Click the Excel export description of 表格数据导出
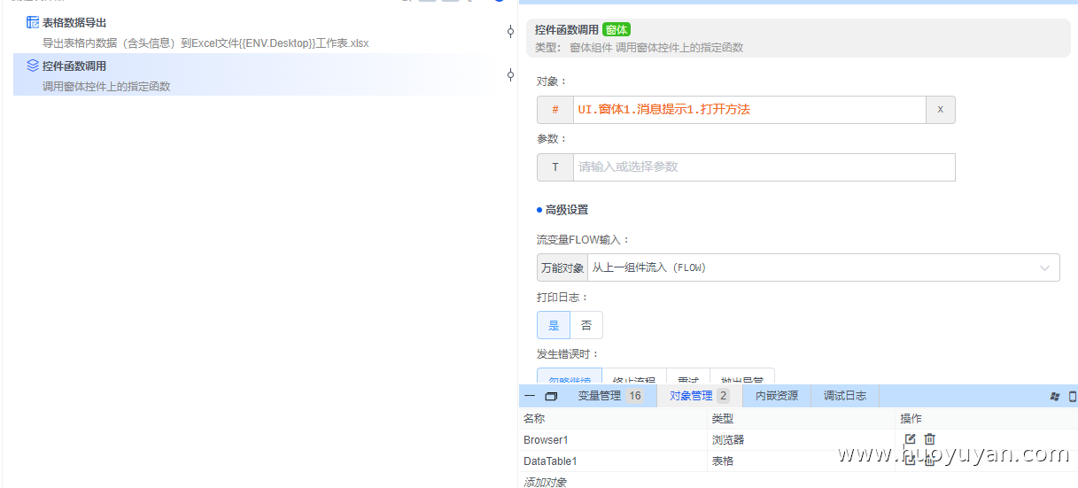The image size is (1078, 488). pyautogui.click(x=206, y=43)
